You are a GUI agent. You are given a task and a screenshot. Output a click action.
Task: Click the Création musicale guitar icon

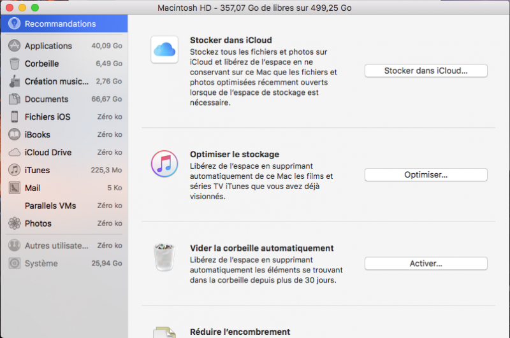click(14, 81)
